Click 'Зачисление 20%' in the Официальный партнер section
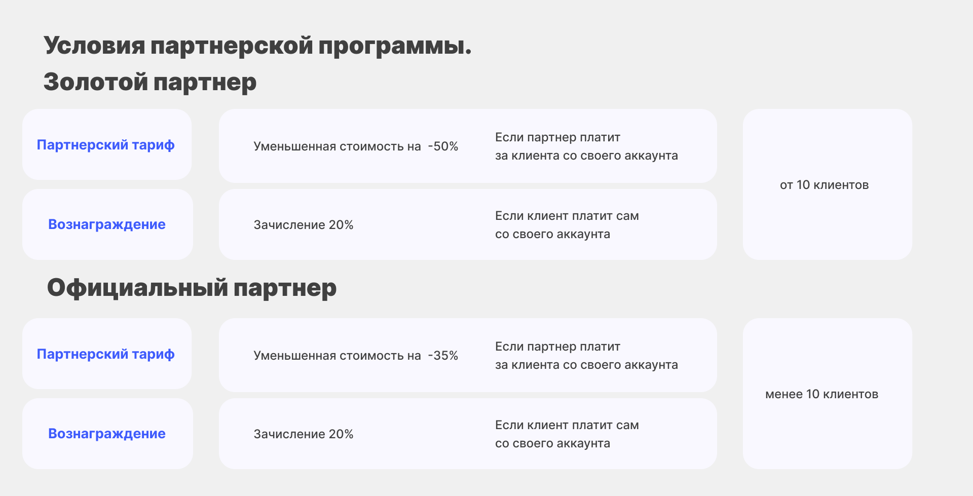The height and width of the screenshot is (496, 973). click(304, 434)
